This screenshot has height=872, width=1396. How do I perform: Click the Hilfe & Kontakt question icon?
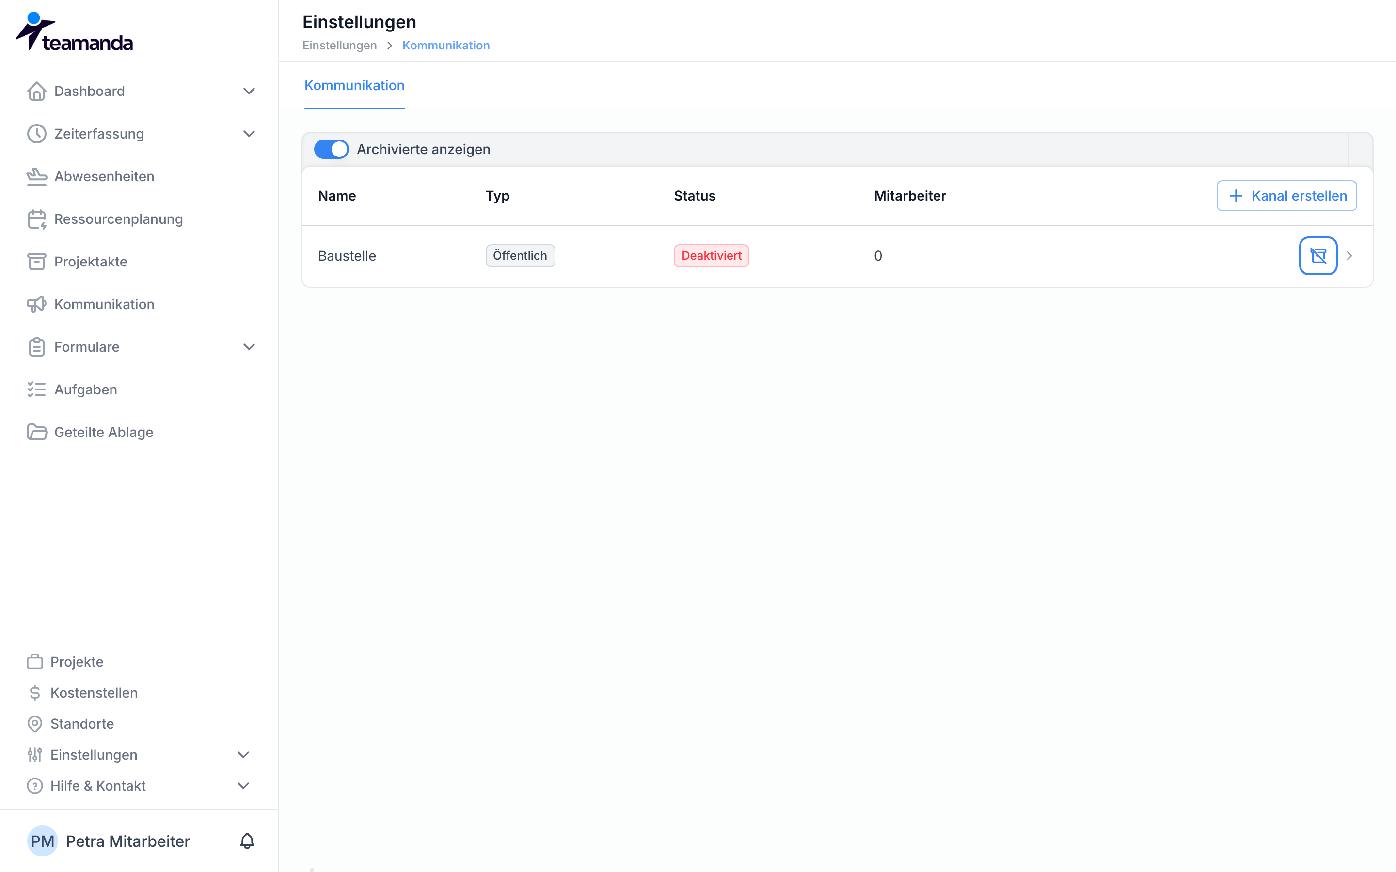[x=34, y=786]
